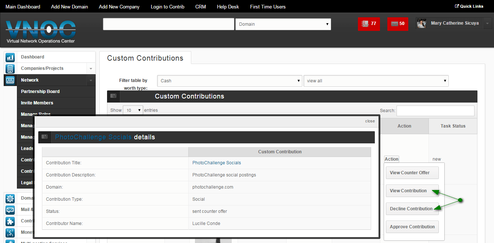Image resolution: width=494 pixels, height=243 pixels.
Task: Click the photochallenge.com domain value
Action: pyautogui.click(x=213, y=187)
